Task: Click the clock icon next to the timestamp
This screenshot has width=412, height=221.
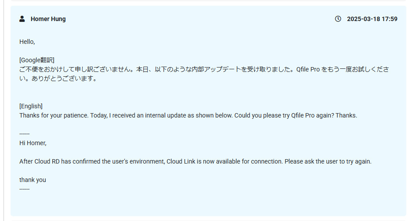Action: click(338, 19)
